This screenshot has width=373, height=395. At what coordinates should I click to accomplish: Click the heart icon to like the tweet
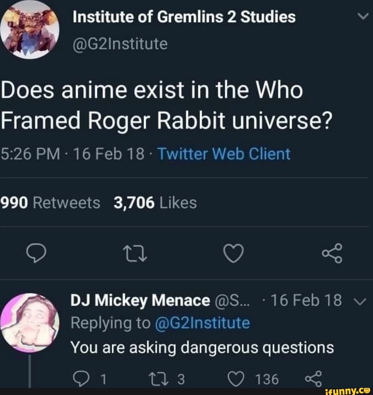tap(234, 253)
